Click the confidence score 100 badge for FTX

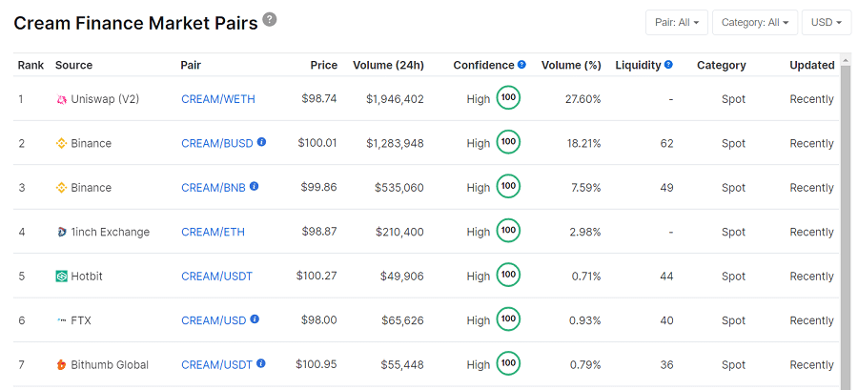tap(508, 319)
